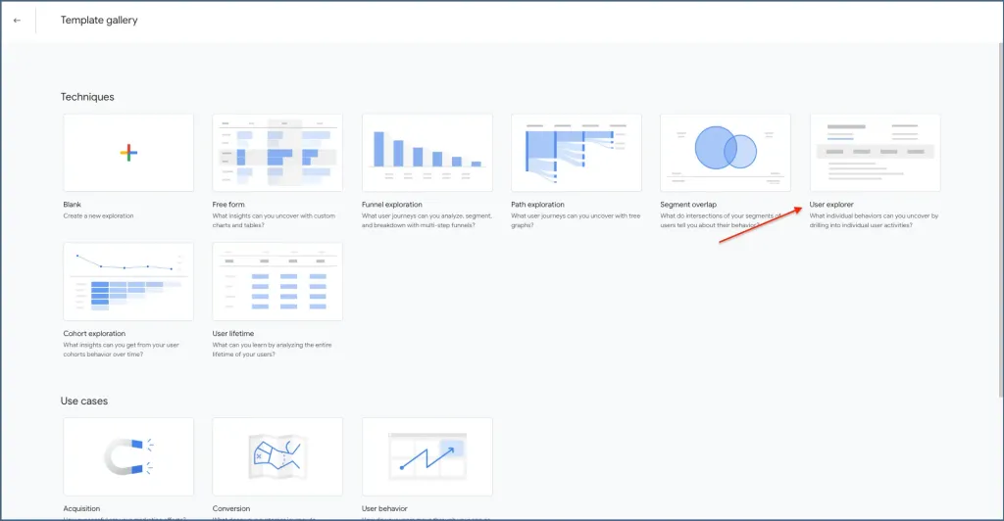Open the Path exploration tree graph thumbnail
The width and height of the screenshot is (1004, 521).
tap(577, 153)
